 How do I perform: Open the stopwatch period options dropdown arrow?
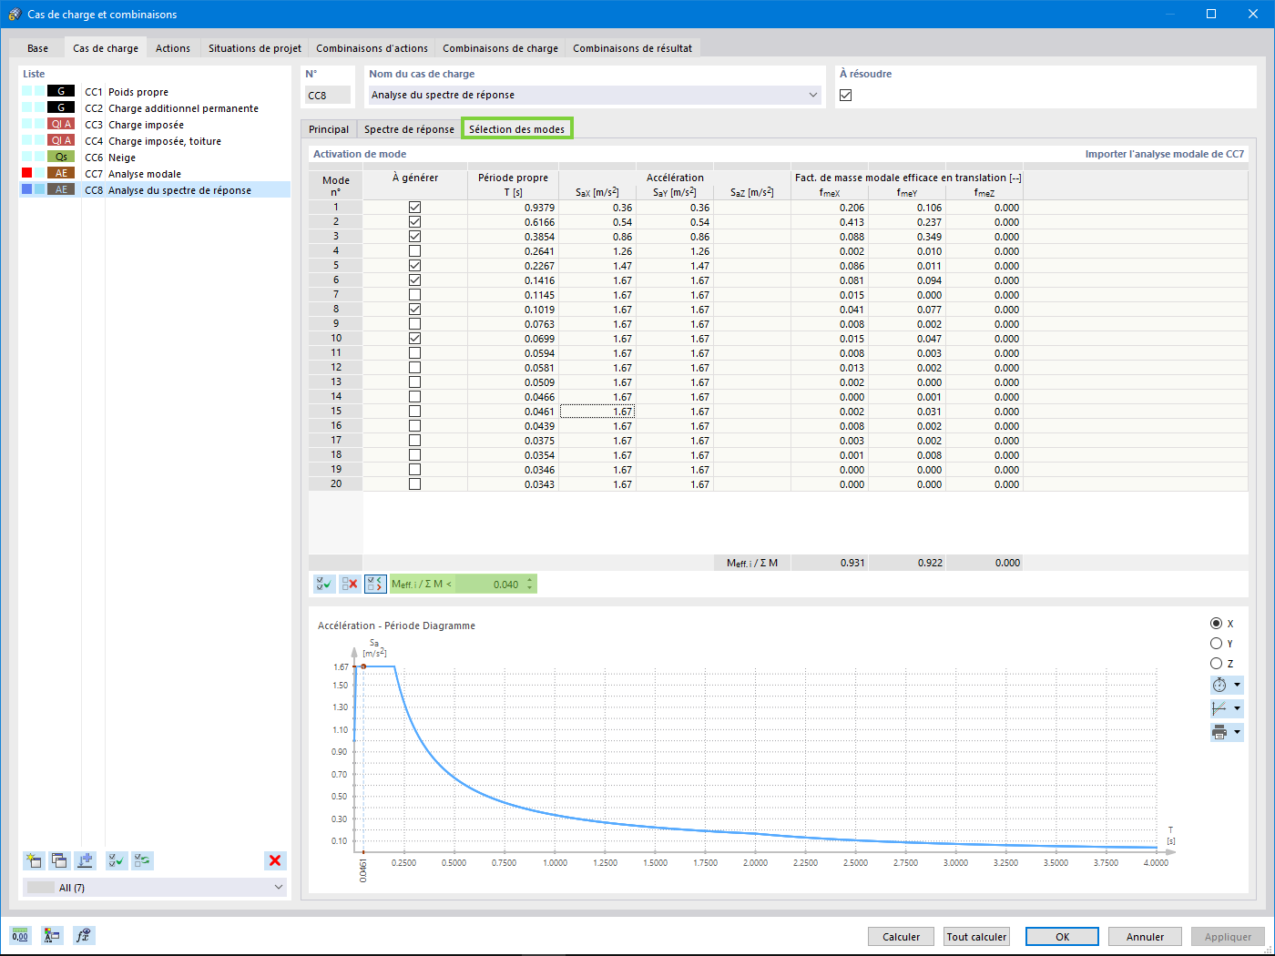(x=1237, y=685)
